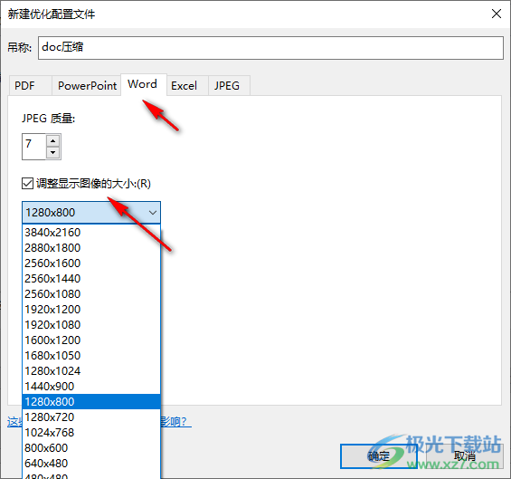This screenshot has height=479, width=511.
Task: Pick 1280x1024 in the dropdown list
Action: (91, 370)
